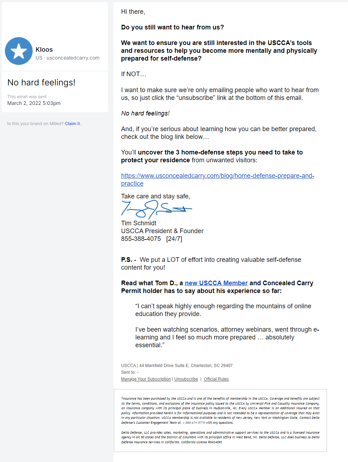
Task: Click the Unsubscribe footer link
Action: (x=186, y=379)
